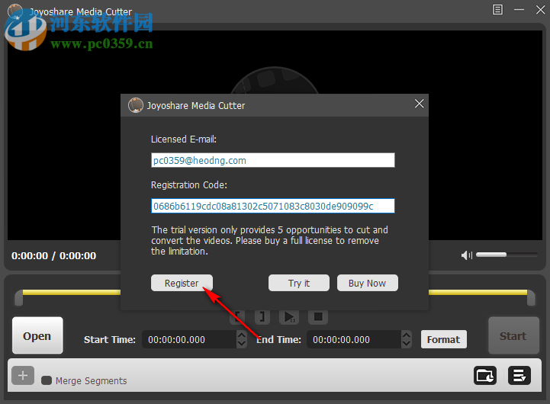This screenshot has width=550, height=404.
Task: Focus the Licensed E-mail input field
Action: coord(273,160)
